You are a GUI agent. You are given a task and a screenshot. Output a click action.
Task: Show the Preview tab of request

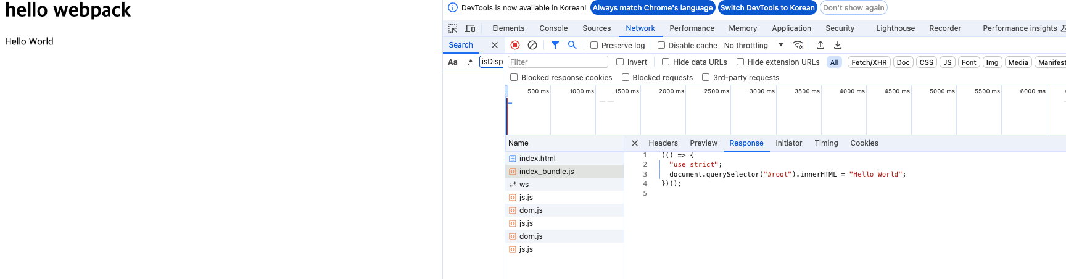coord(703,143)
